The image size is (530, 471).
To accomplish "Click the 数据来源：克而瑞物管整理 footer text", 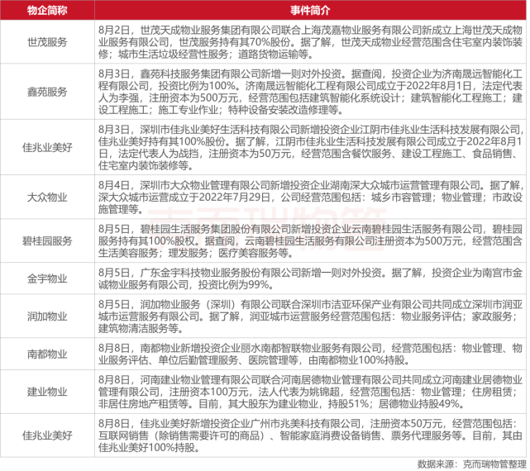I will click(x=471, y=464).
